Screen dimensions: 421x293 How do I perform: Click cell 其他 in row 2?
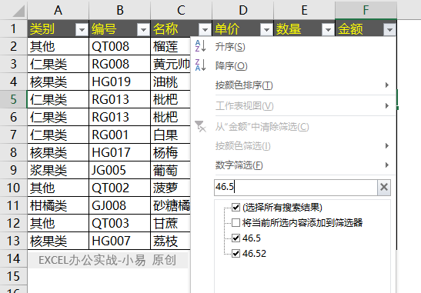pos(58,46)
